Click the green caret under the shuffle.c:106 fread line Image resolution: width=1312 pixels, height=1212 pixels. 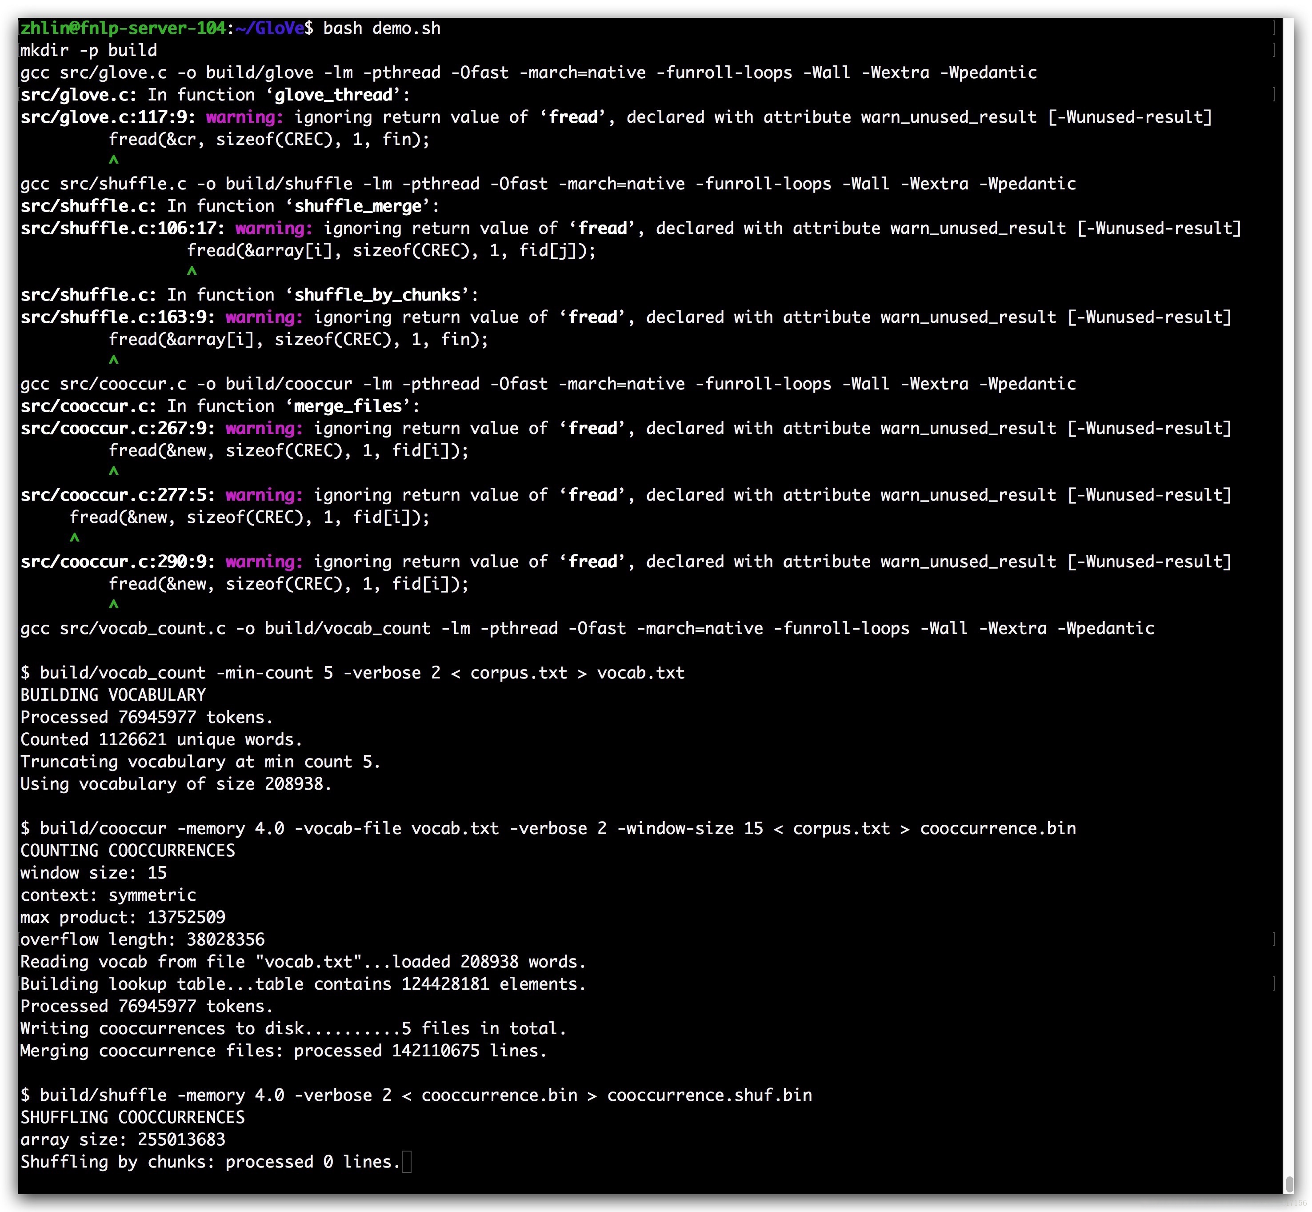[x=192, y=270]
